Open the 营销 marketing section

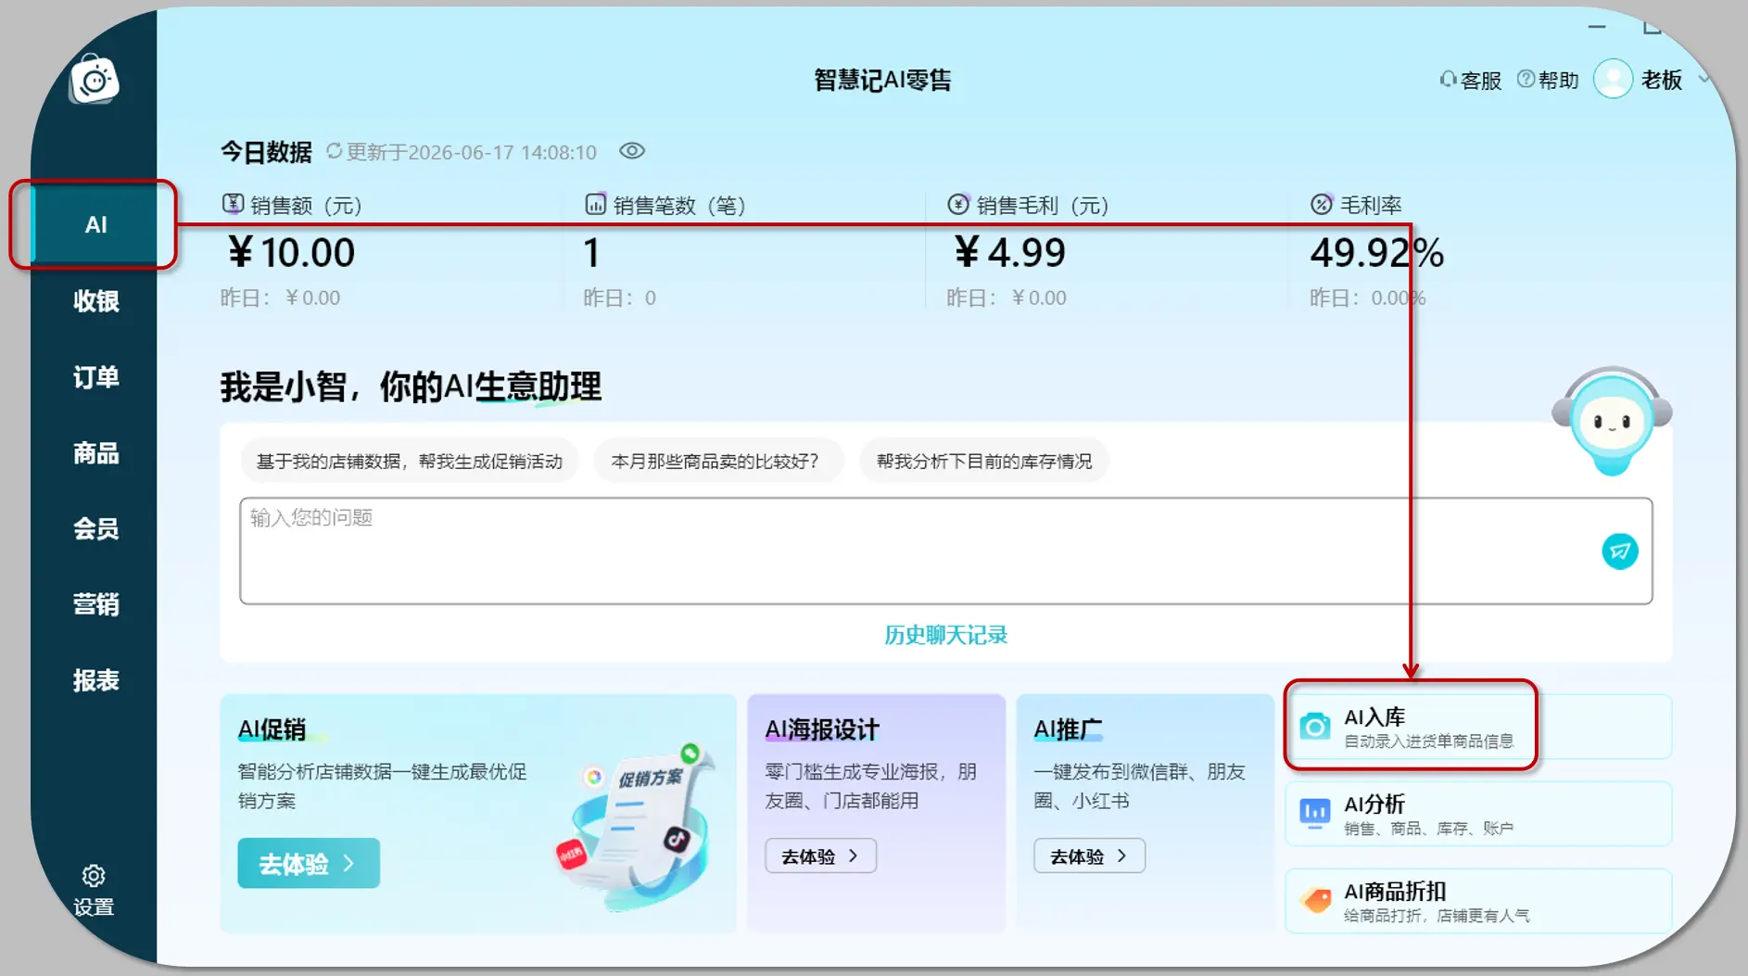[95, 604]
